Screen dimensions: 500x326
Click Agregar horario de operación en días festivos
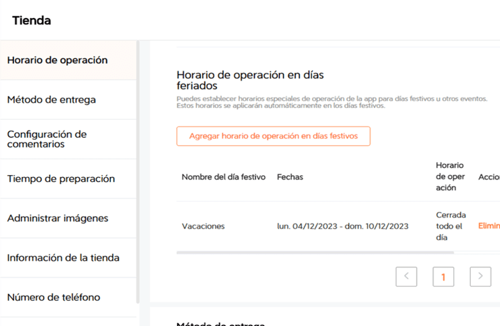pyautogui.click(x=273, y=136)
